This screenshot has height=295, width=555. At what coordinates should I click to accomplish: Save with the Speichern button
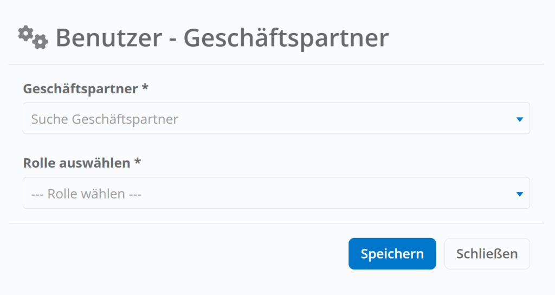392,254
